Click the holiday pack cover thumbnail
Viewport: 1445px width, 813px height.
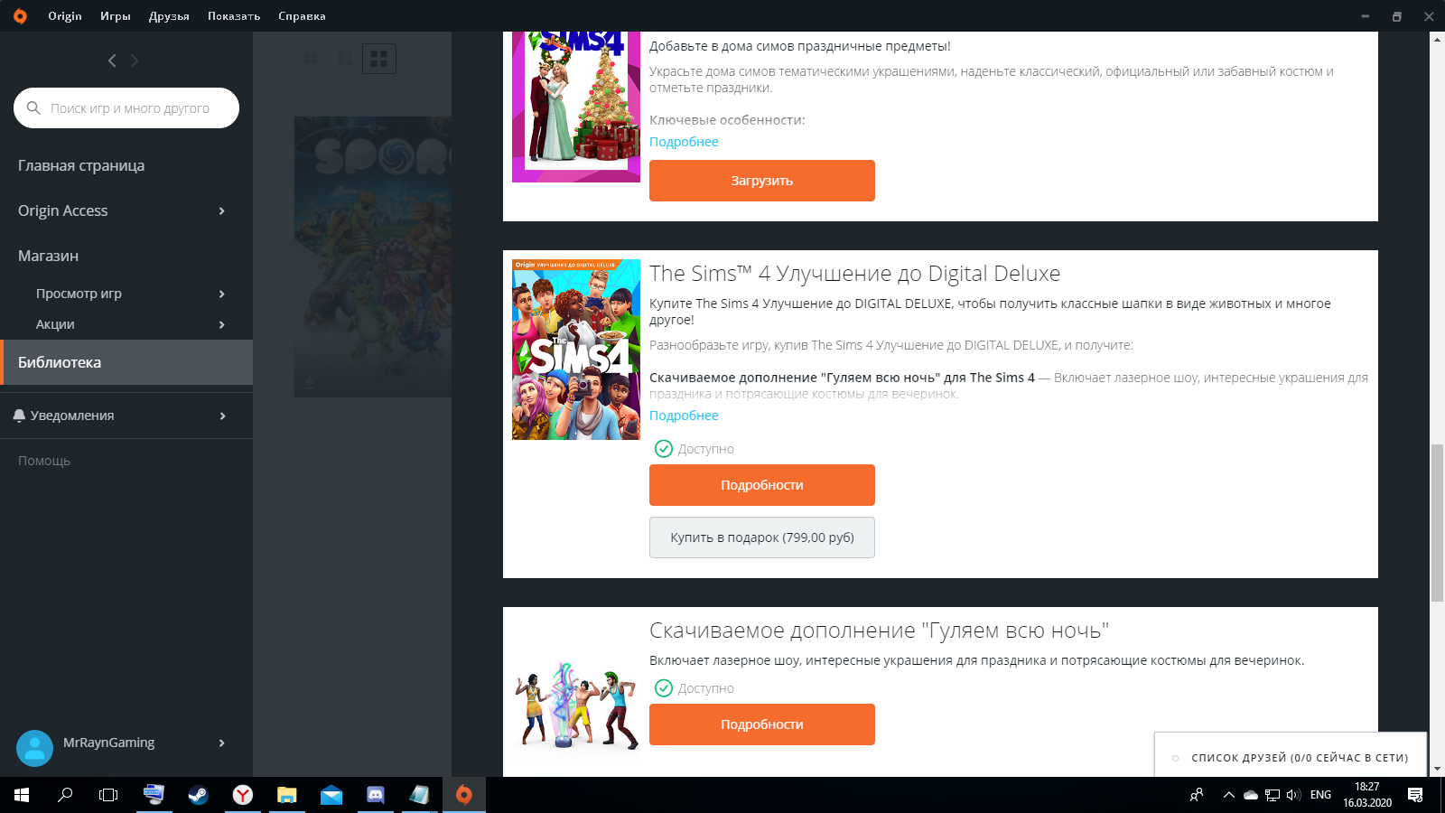click(576, 107)
